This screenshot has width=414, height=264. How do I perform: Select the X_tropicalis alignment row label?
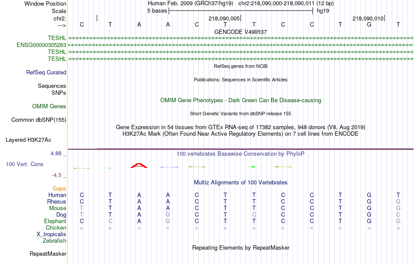click(x=51, y=234)
